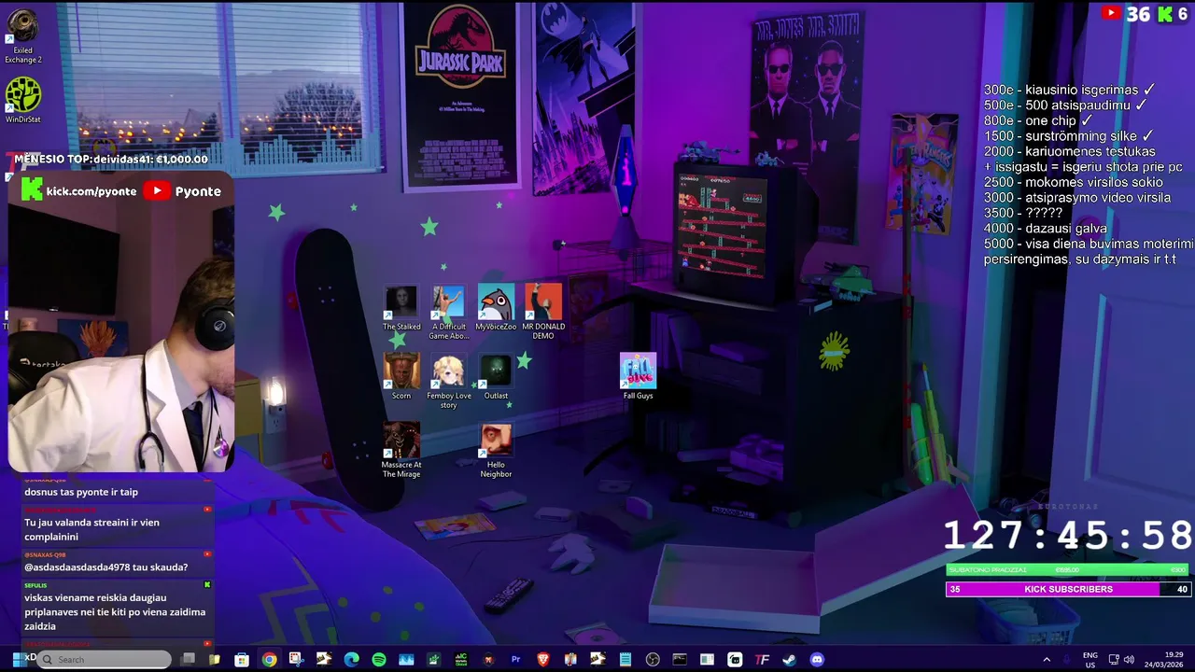Open the network status tray icon
The width and height of the screenshot is (1195, 672).
1114,660
